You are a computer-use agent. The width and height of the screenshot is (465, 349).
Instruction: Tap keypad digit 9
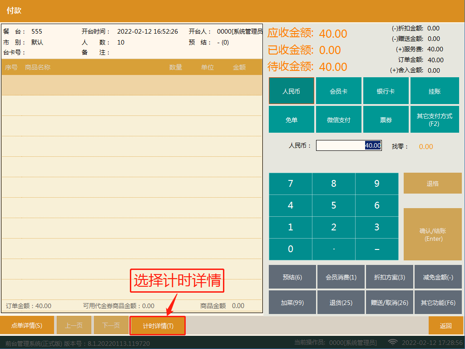[377, 184]
